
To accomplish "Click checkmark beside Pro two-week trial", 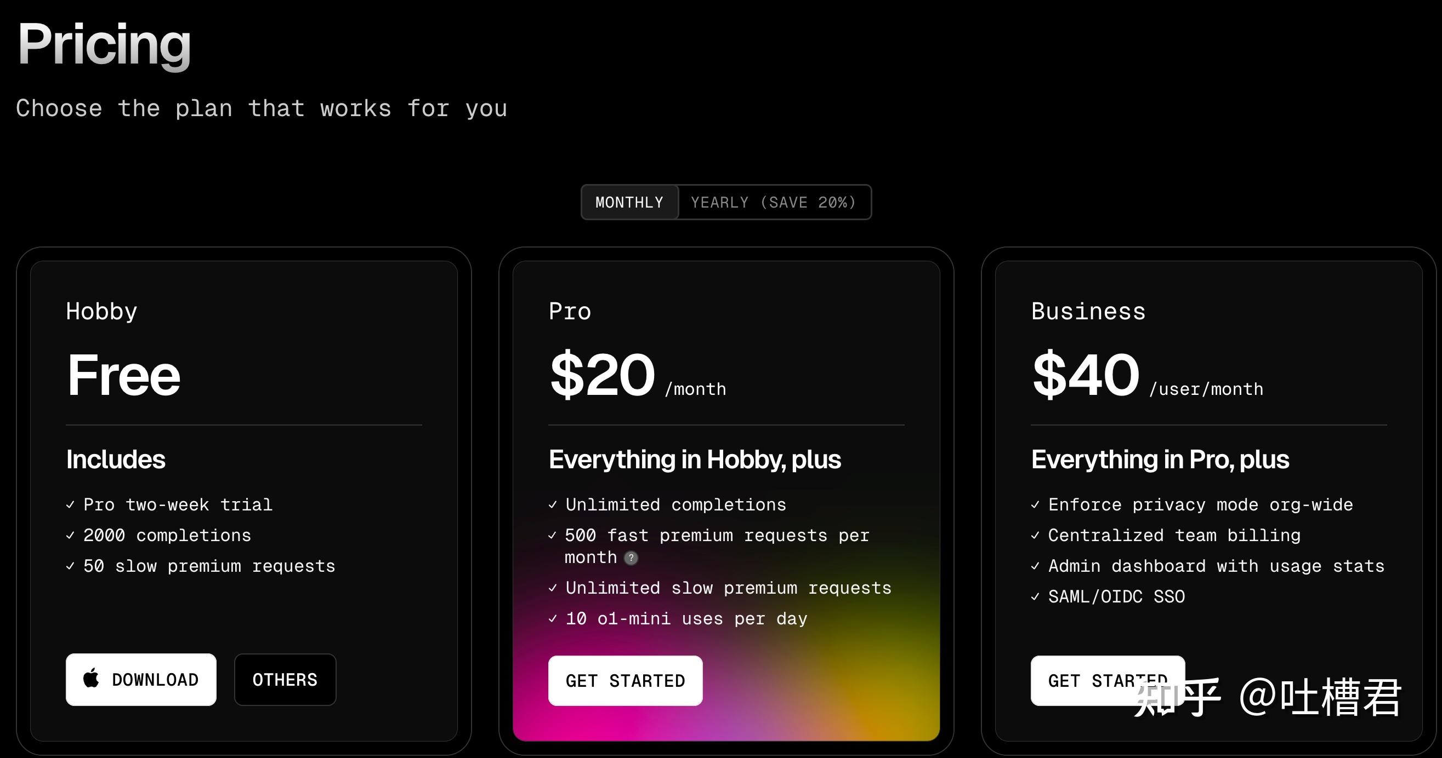I will tap(71, 505).
